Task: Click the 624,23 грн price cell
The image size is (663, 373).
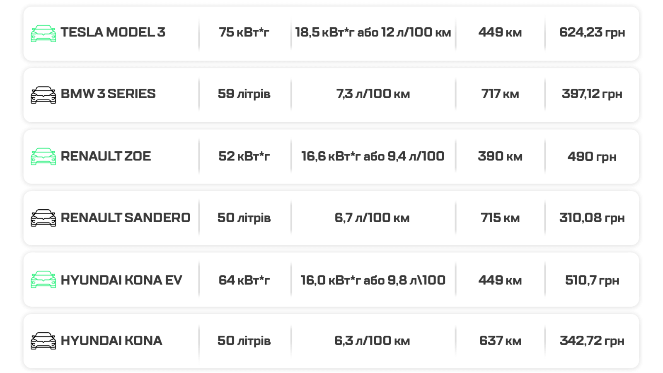Action: (x=592, y=32)
